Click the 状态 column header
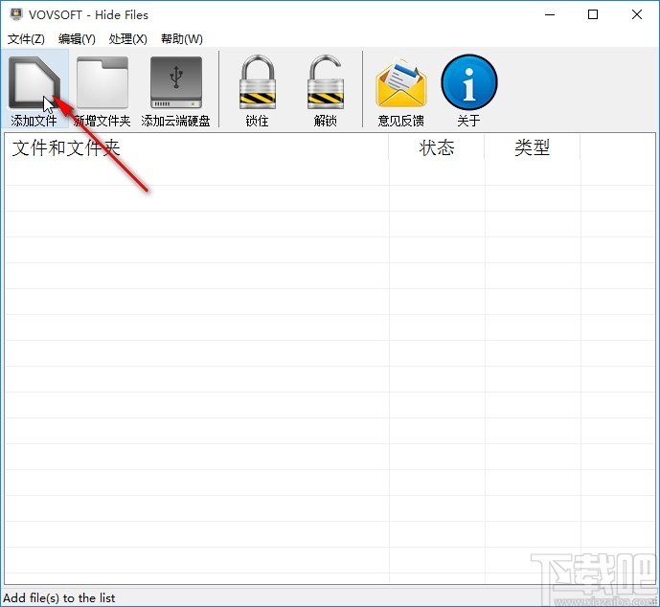The width and height of the screenshot is (660, 607). click(x=437, y=147)
